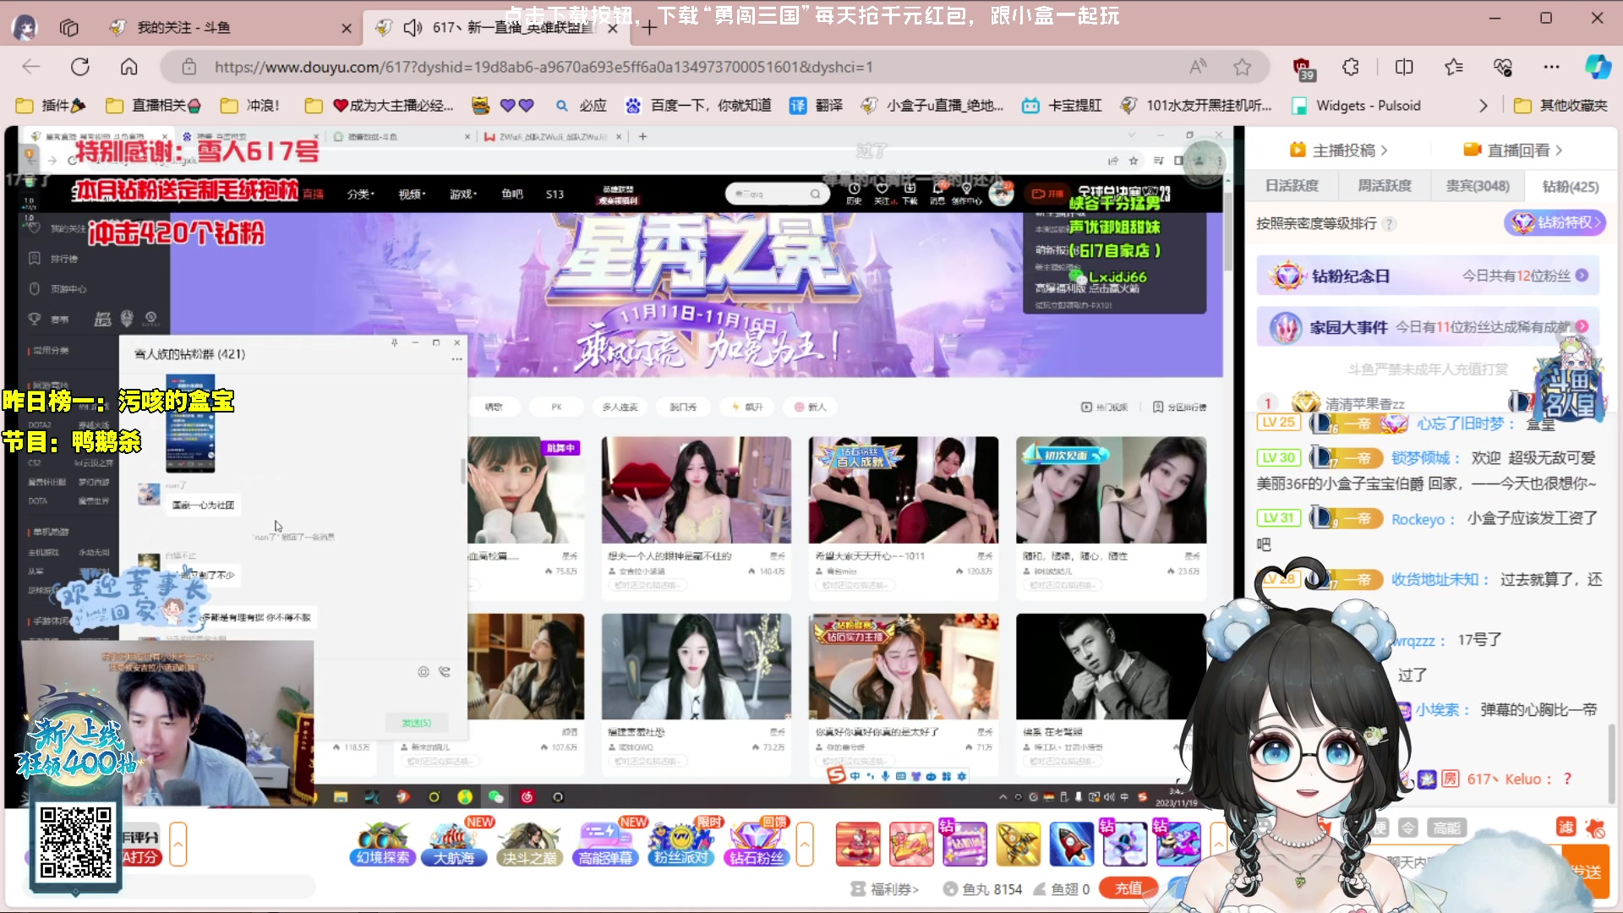Click the QR code in the bottom-left corner
Viewport: 1623px width, 913px height.
tap(74, 842)
